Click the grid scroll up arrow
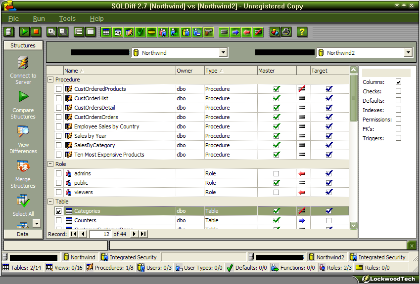 click(x=353, y=70)
